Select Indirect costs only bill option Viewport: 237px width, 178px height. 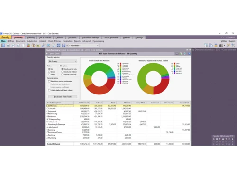[x=62, y=75]
